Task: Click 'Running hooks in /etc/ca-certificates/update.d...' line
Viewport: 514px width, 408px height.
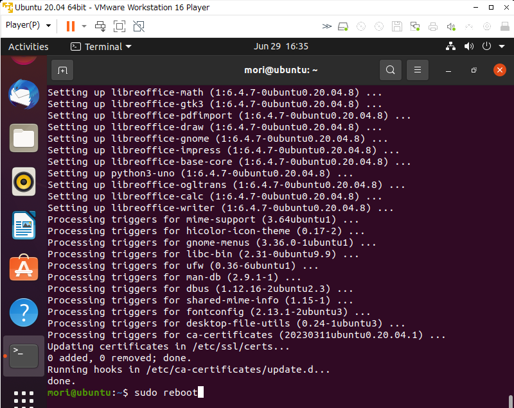Action: click(188, 370)
